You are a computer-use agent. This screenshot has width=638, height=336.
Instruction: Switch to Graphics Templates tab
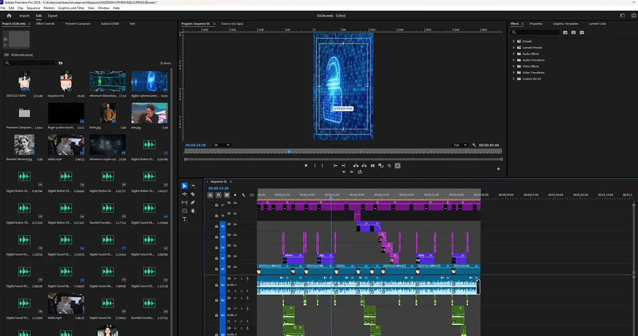pyautogui.click(x=566, y=23)
